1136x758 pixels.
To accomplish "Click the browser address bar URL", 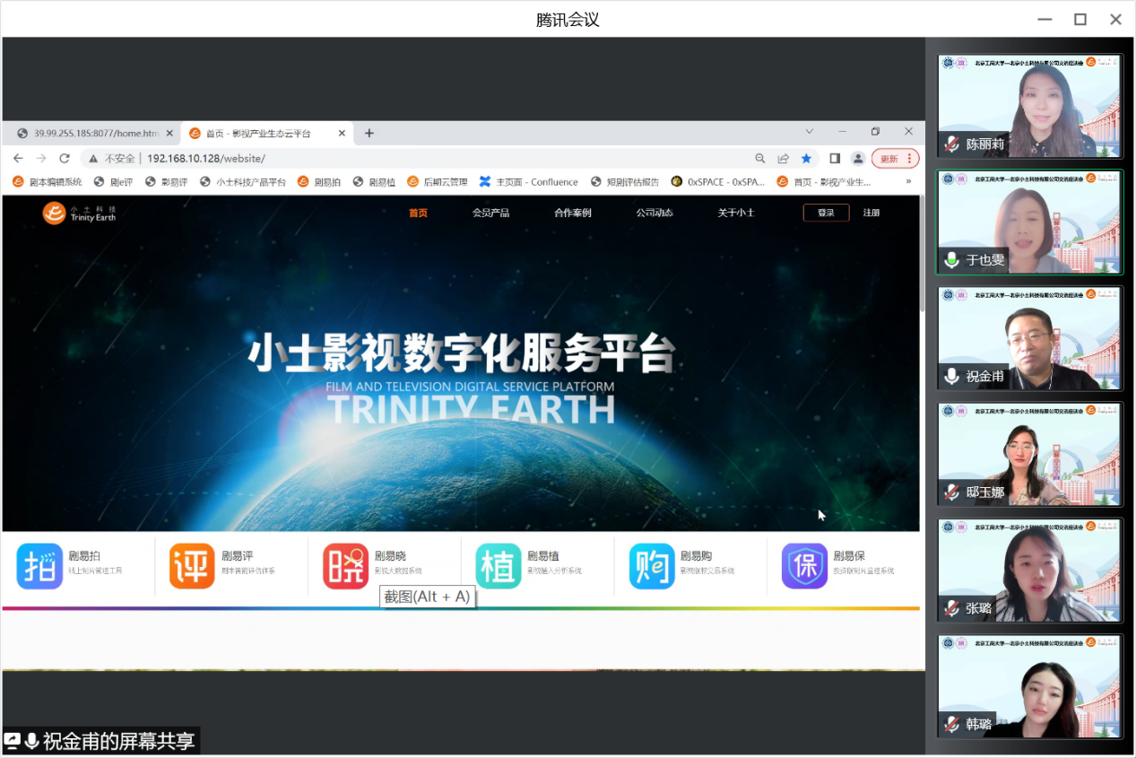I will (206, 159).
